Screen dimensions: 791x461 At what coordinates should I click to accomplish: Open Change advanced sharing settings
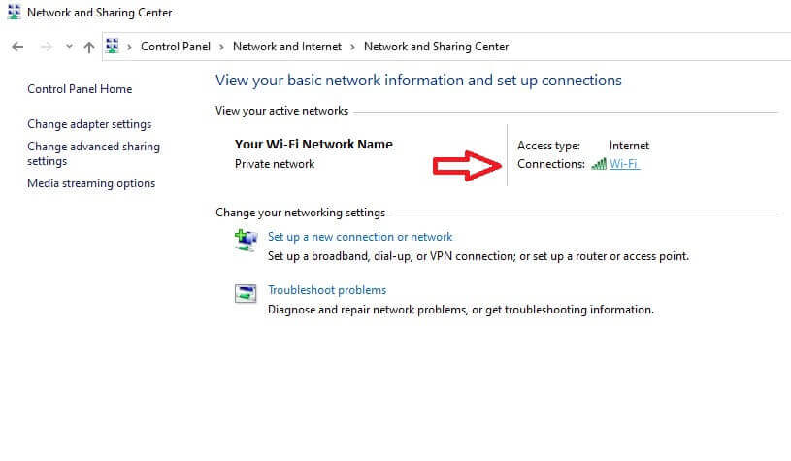[94, 153]
